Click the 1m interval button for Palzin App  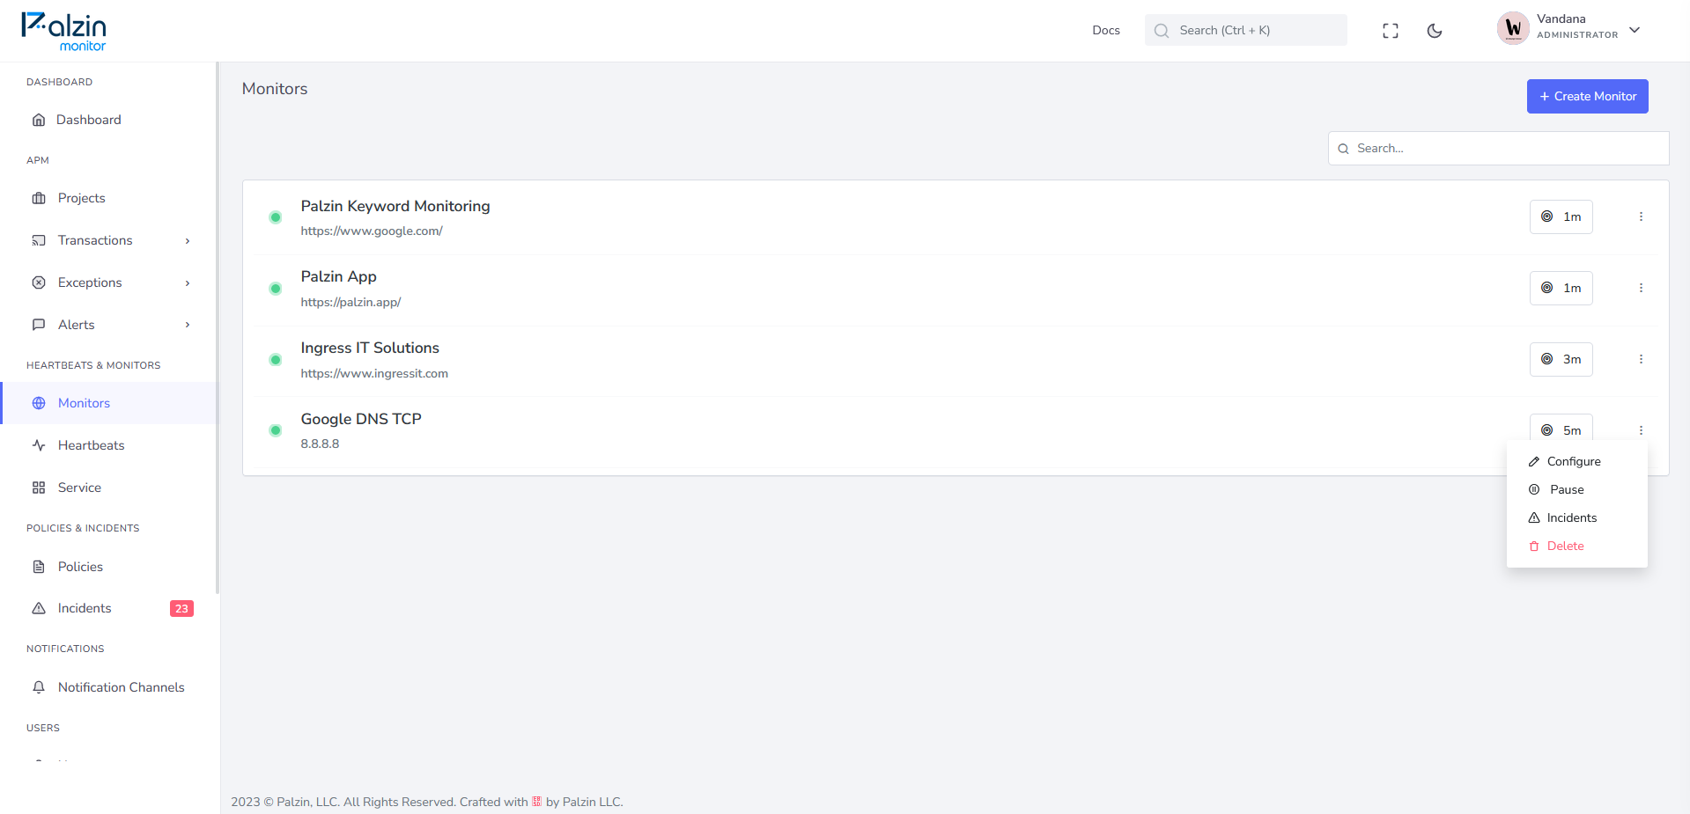pos(1561,288)
